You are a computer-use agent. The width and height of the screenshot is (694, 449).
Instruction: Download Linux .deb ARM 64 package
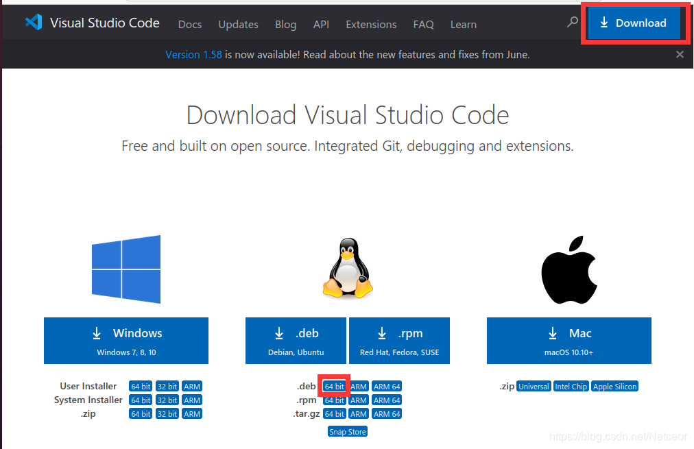(x=387, y=386)
